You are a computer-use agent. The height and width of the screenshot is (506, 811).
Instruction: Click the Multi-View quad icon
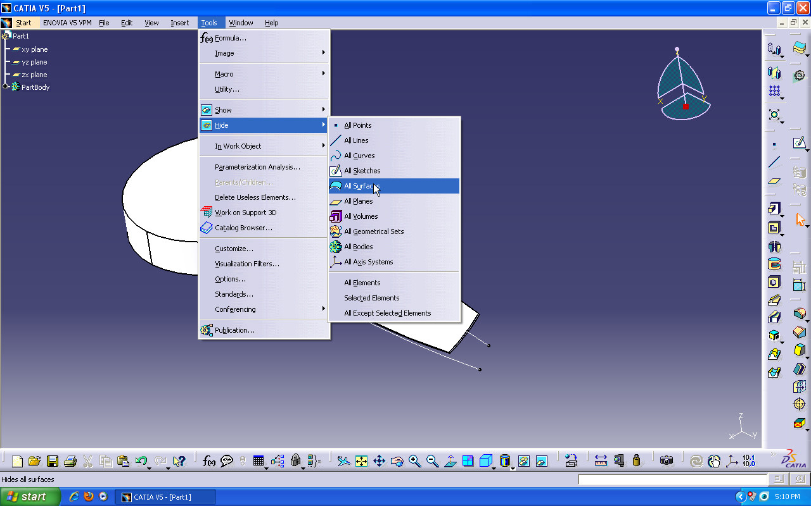coord(468,461)
